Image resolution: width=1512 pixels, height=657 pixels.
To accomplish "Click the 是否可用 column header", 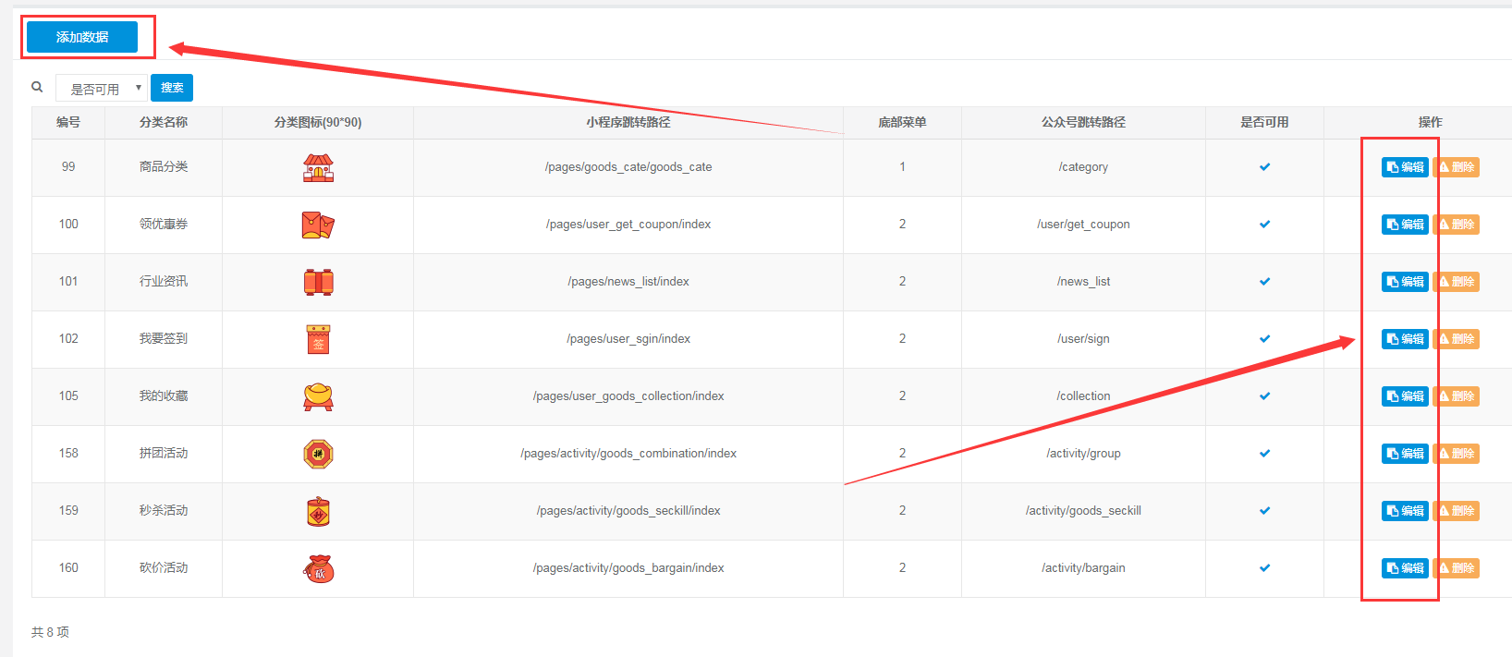I will coord(1264,122).
